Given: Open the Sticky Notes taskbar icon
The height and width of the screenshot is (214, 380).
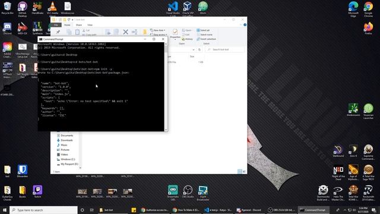Looking at the screenshot, I should click(x=134, y=210).
